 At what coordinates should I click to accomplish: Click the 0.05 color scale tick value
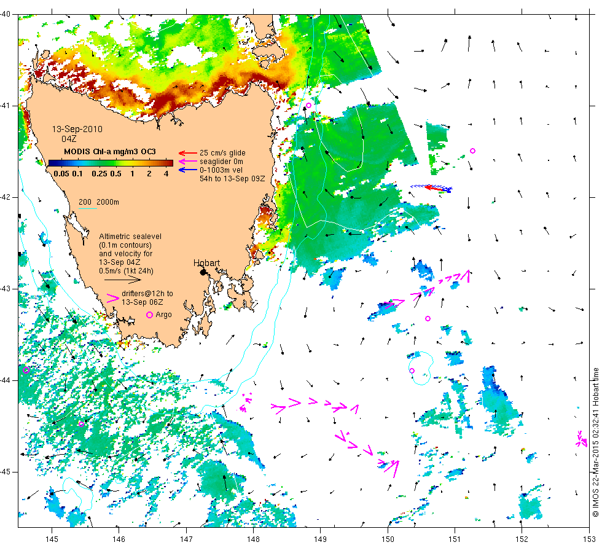point(61,173)
